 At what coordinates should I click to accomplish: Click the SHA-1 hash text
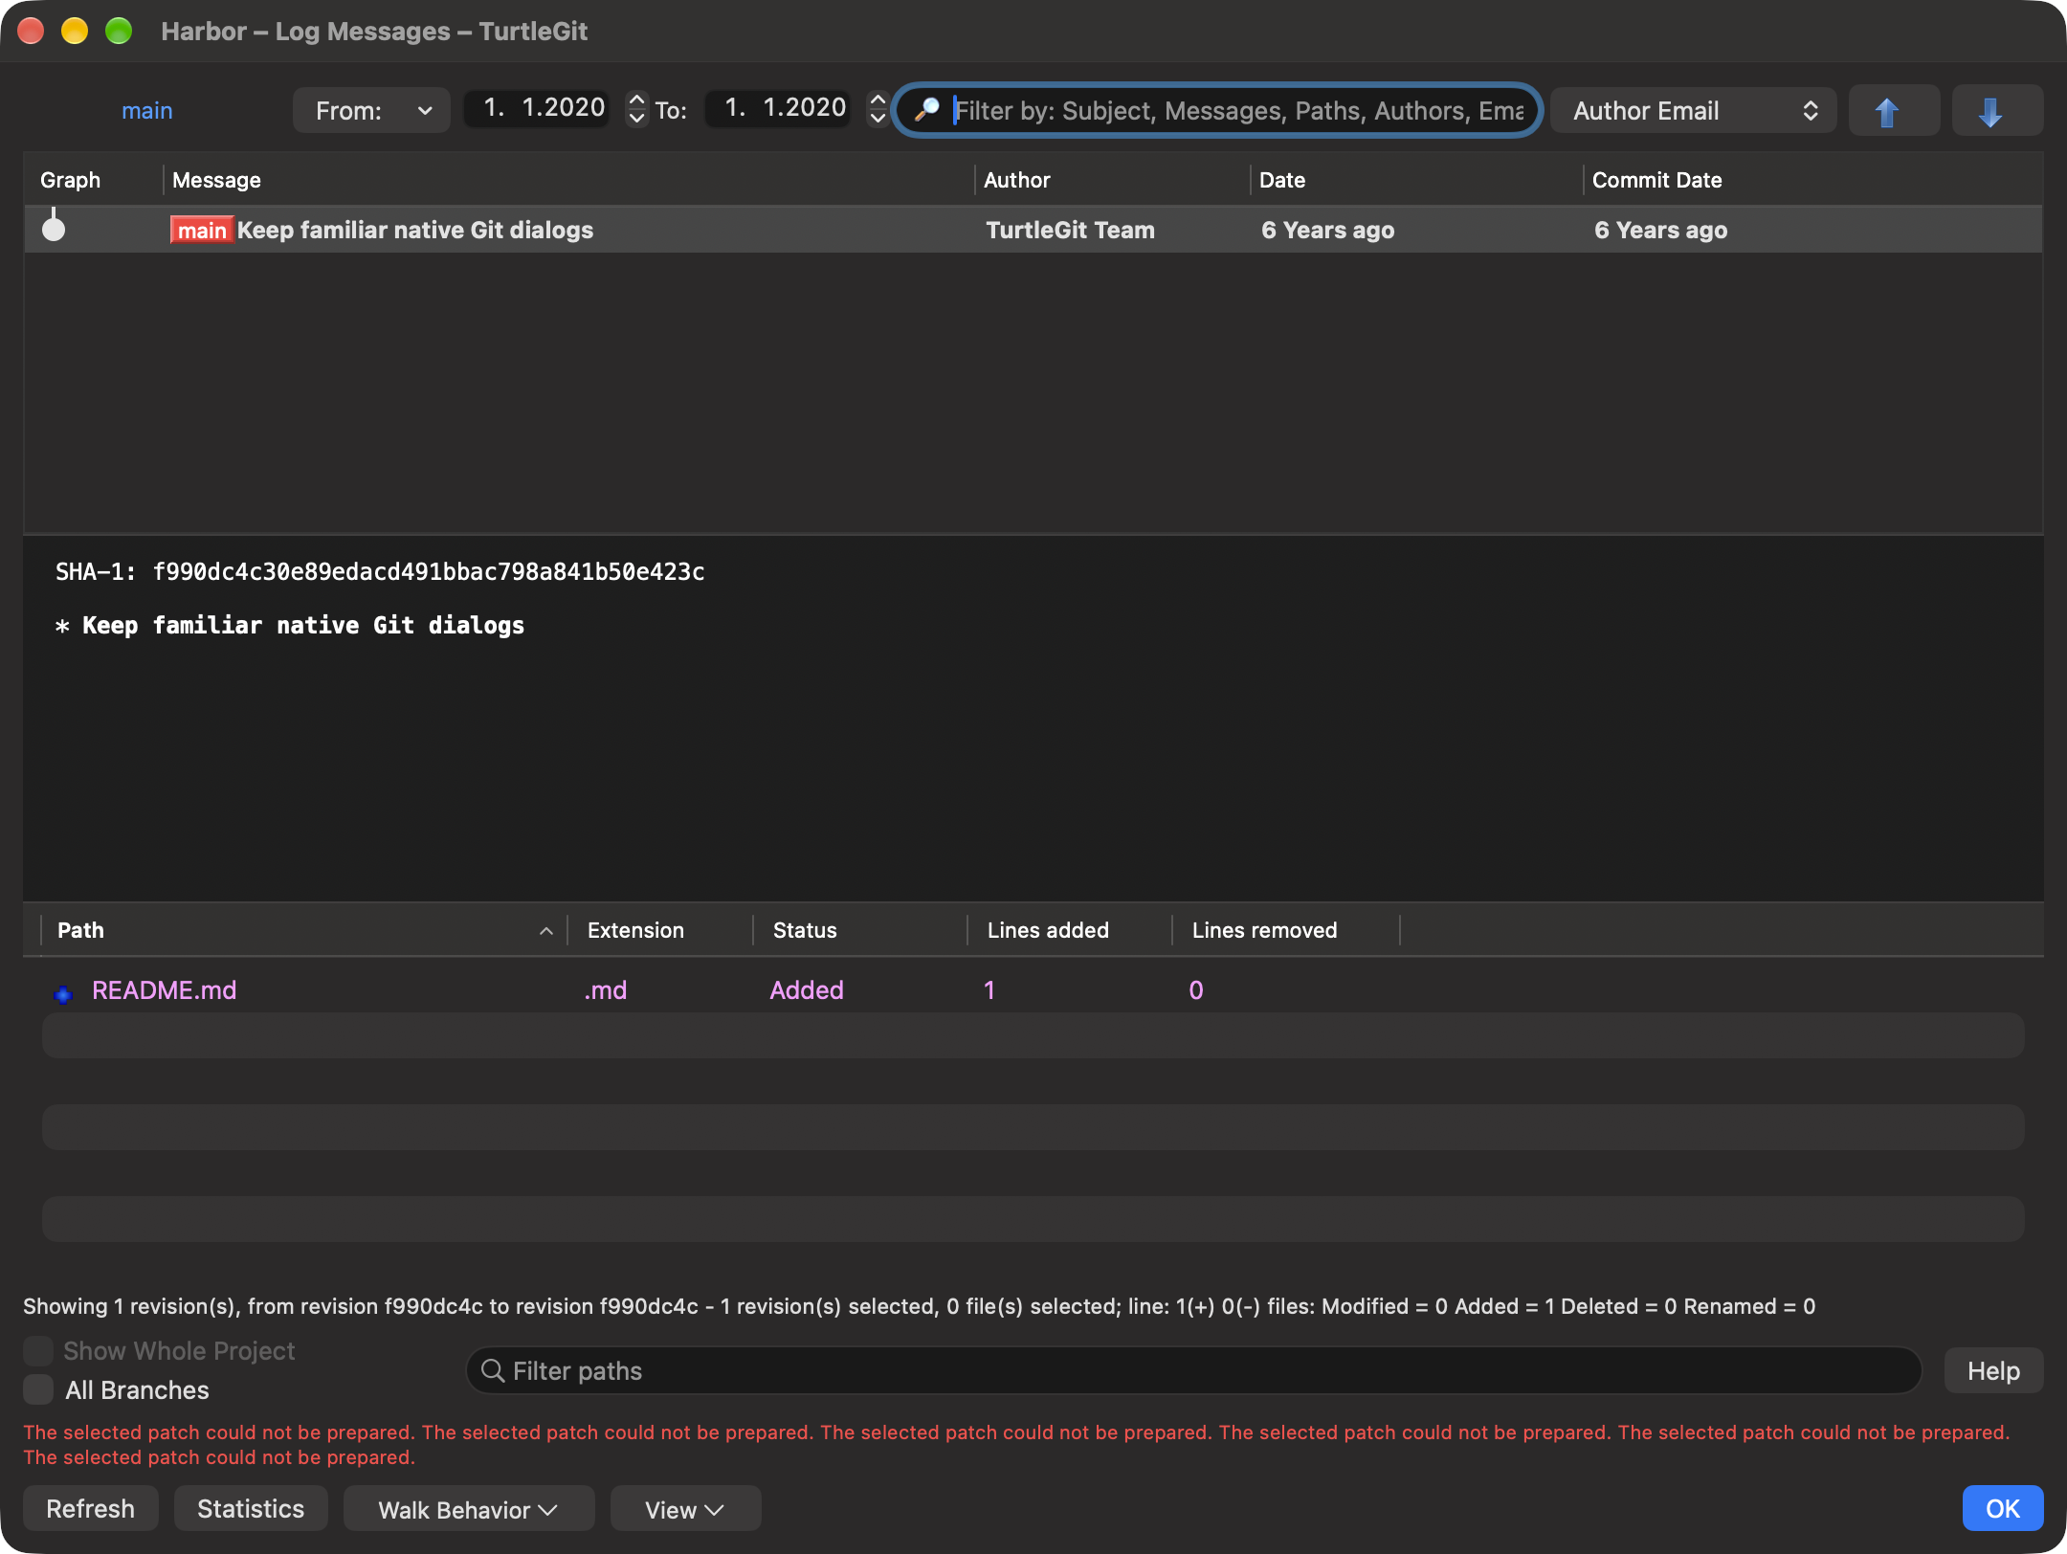point(428,571)
